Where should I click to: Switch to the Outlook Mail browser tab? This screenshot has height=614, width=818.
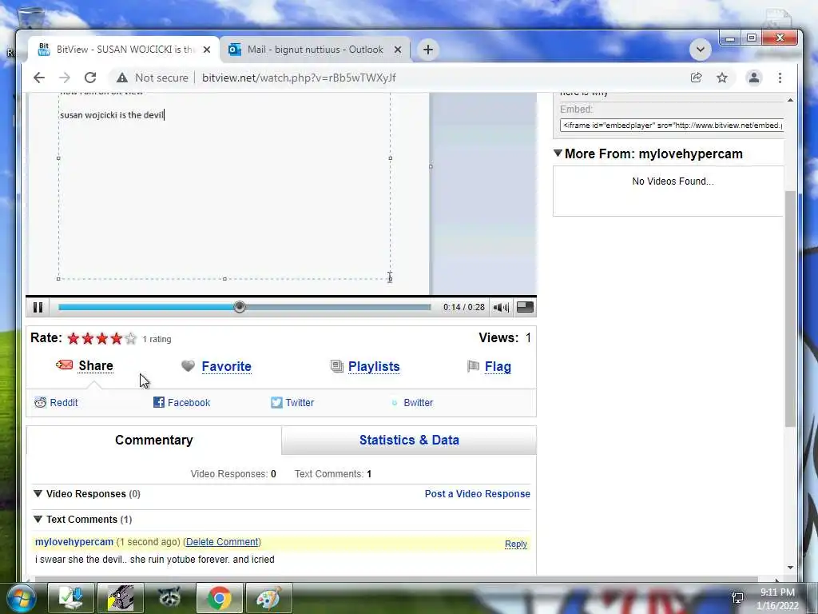click(x=315, y=50)
